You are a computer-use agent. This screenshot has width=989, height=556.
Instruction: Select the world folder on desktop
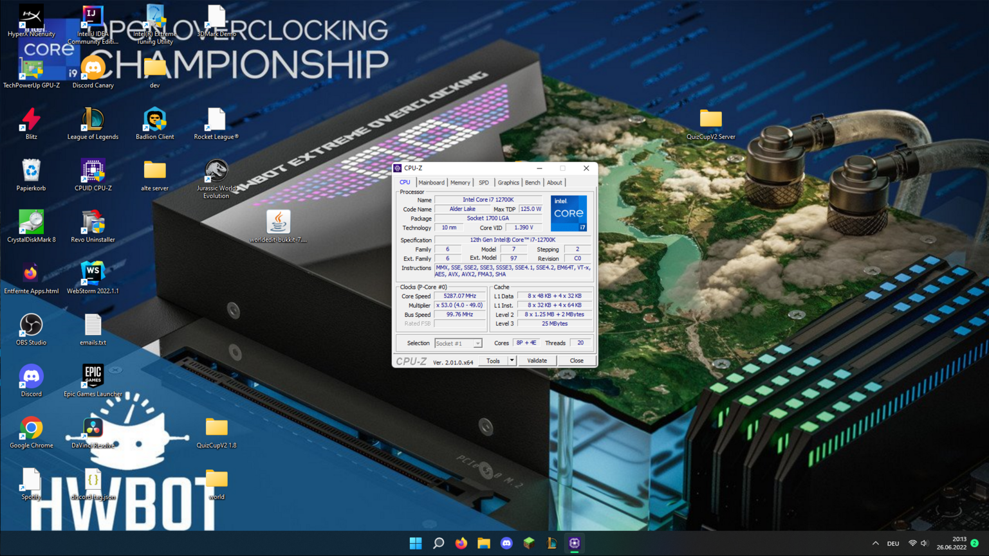coord(216,484)
